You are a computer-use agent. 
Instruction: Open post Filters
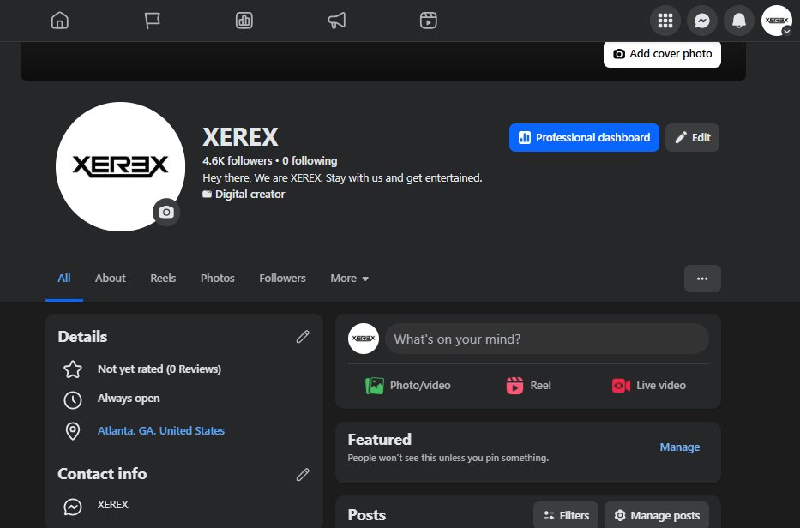click(566, 515)
